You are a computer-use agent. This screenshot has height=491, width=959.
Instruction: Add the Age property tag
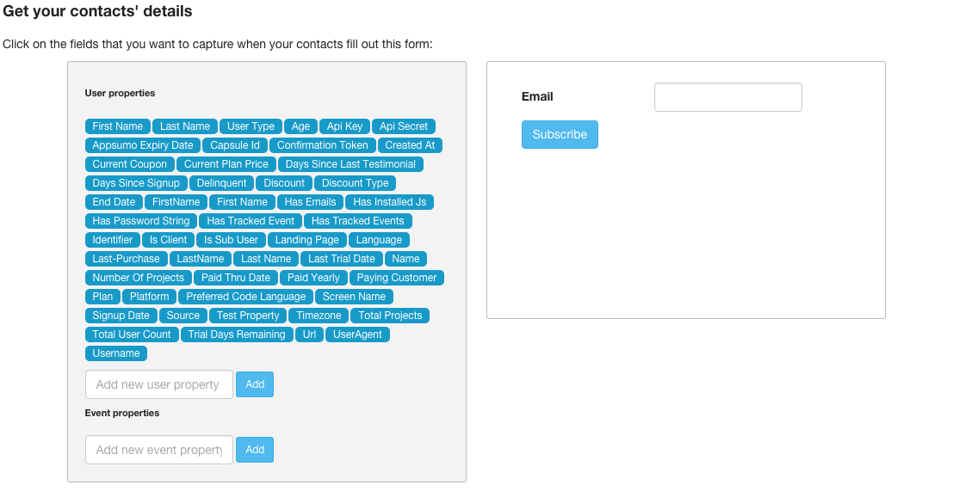pos(300,126)
